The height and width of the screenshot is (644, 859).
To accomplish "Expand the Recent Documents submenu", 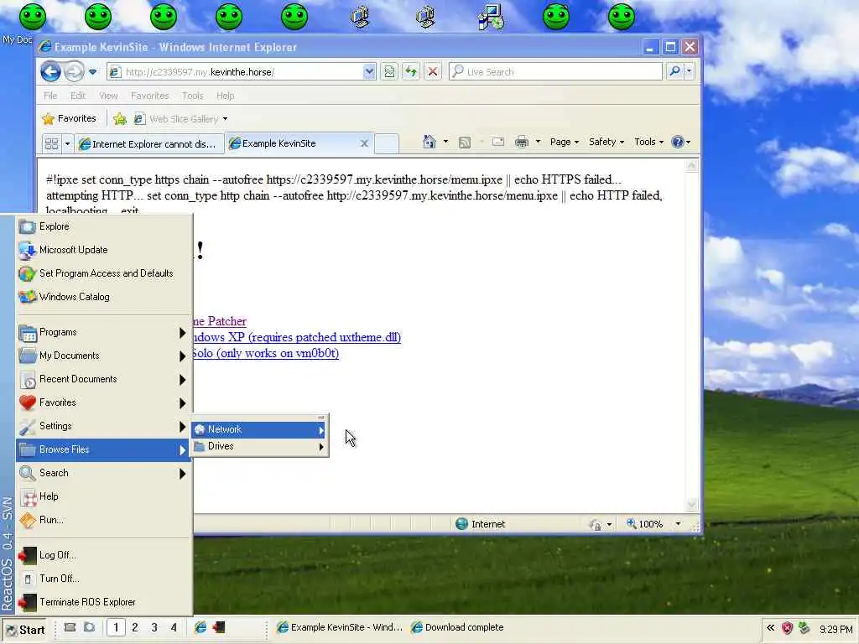I will [x=104, y=379].
